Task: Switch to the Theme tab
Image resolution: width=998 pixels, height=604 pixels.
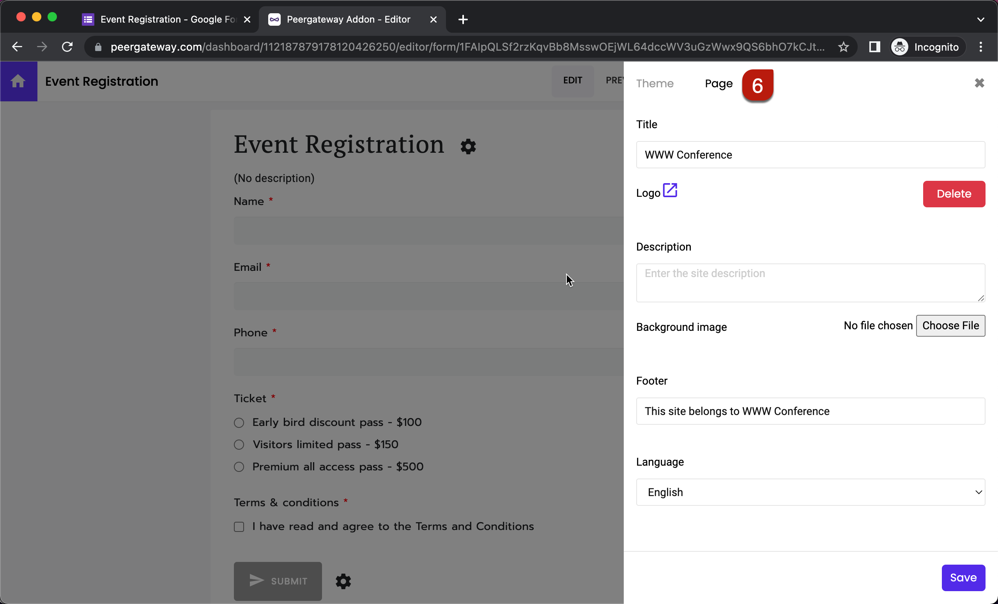Action: point(655,83)
